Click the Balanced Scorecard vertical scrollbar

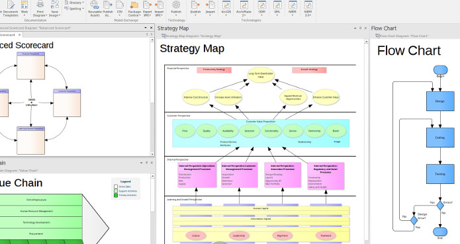click(x=152, y=97)
